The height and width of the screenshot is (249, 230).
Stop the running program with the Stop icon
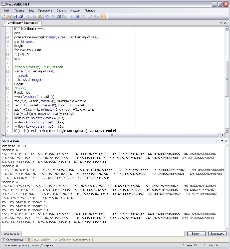77,17
